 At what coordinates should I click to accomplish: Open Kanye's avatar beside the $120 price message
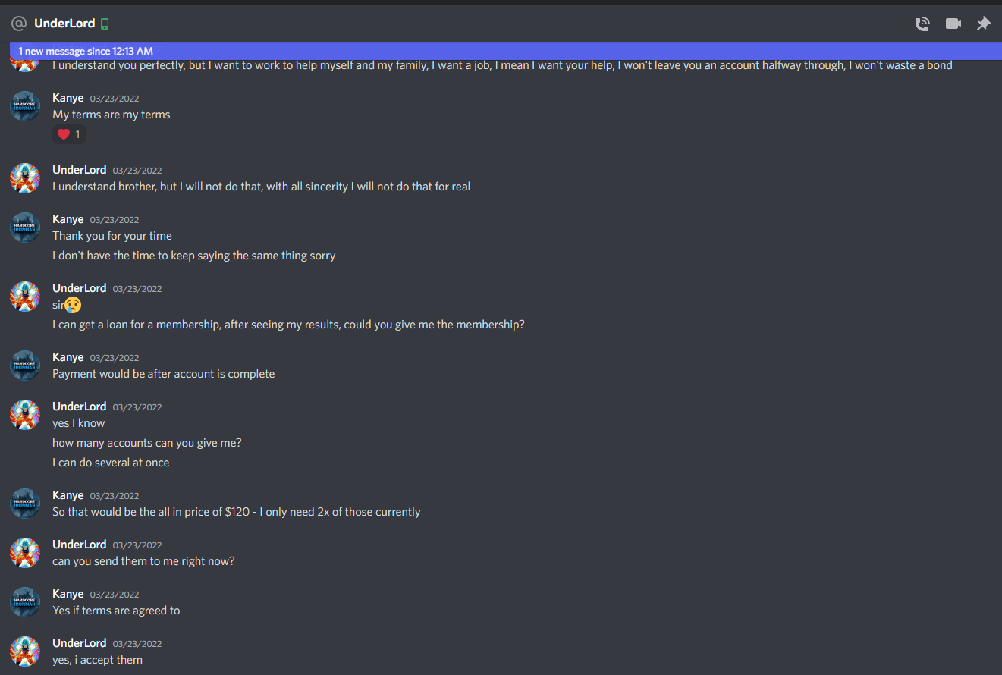(x=25, y=504)
